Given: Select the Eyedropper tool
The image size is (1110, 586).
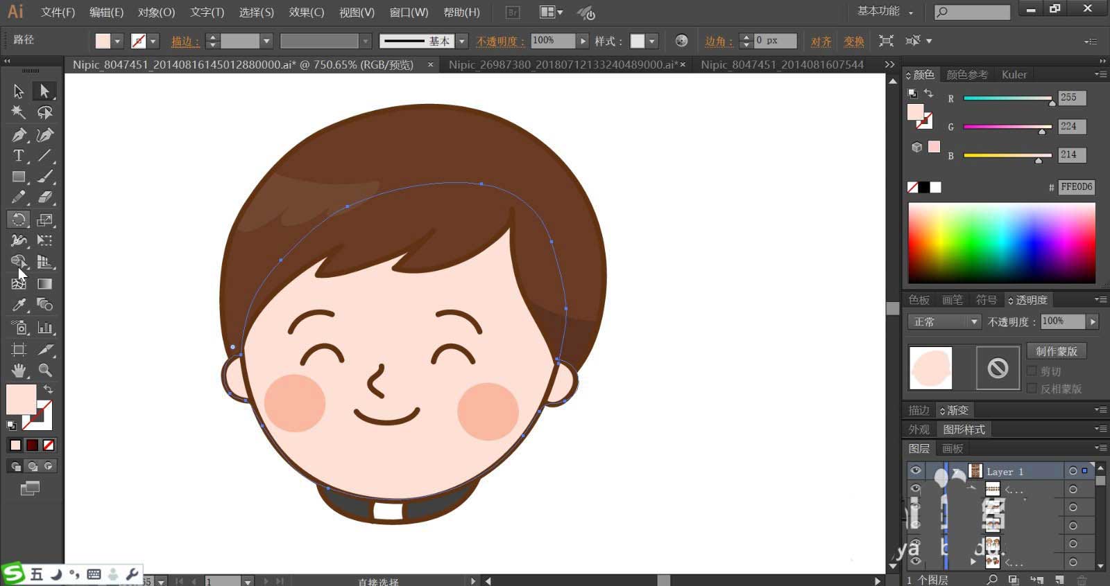Looking at the screenshot, I should tap(19, 305).
